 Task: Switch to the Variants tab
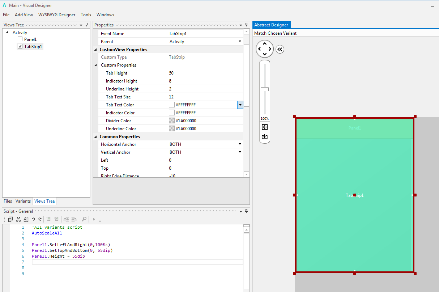pyautogui.click(x=23, y=201)
